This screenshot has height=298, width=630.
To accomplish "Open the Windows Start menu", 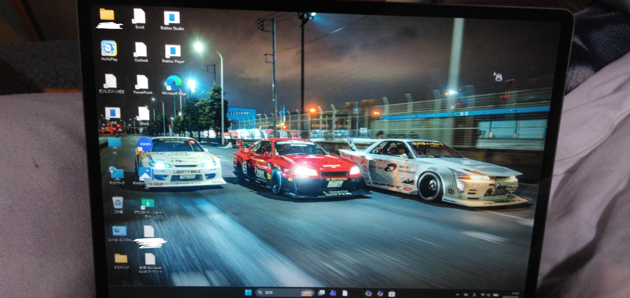I will [248, 293].
